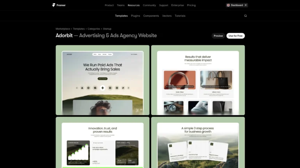The height and width of the screenshot is (168, 300).
Task: Click the Adorbit template title text
Action: pos(64,35)
